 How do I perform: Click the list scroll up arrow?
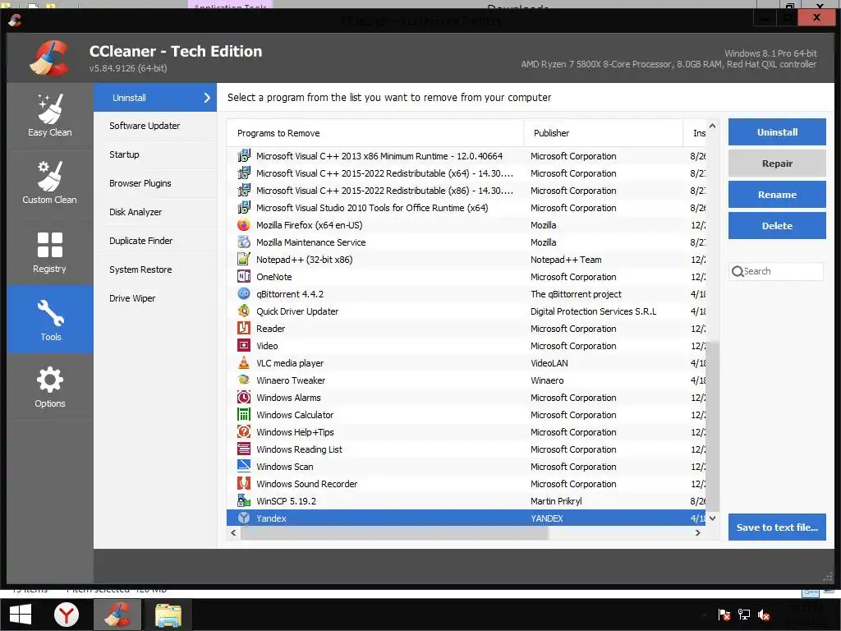[x=712, y=126]
